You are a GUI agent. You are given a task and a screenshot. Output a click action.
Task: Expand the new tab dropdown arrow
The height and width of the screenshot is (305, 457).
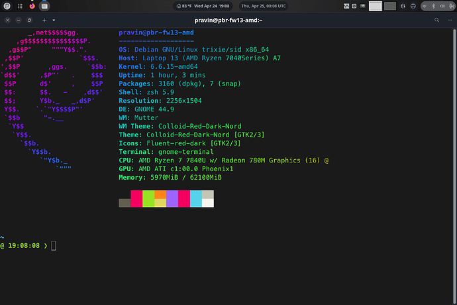click(x=54, y=21)
